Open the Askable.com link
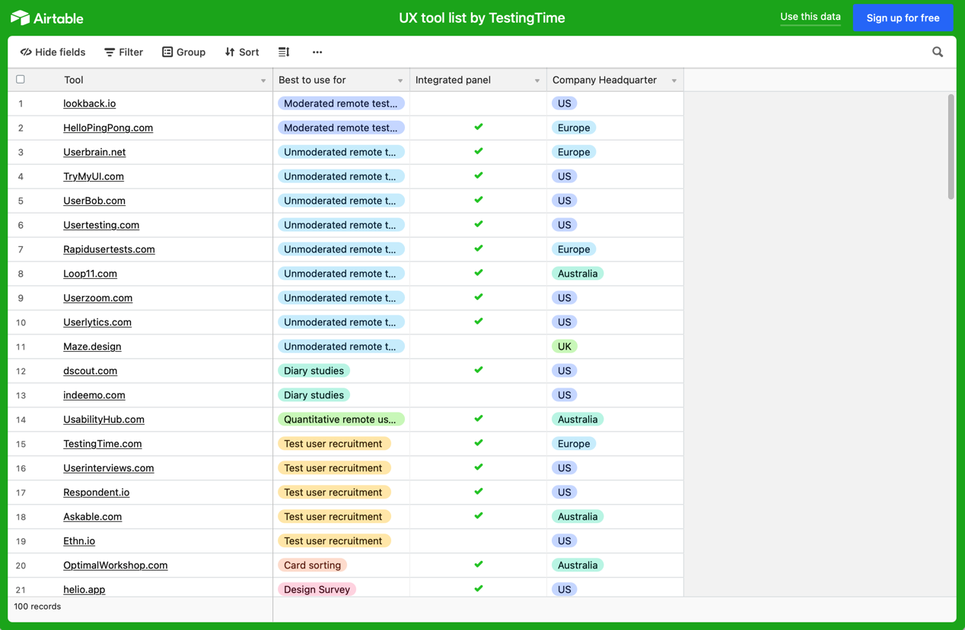The image size is (965, 630). tap(92, 517)
